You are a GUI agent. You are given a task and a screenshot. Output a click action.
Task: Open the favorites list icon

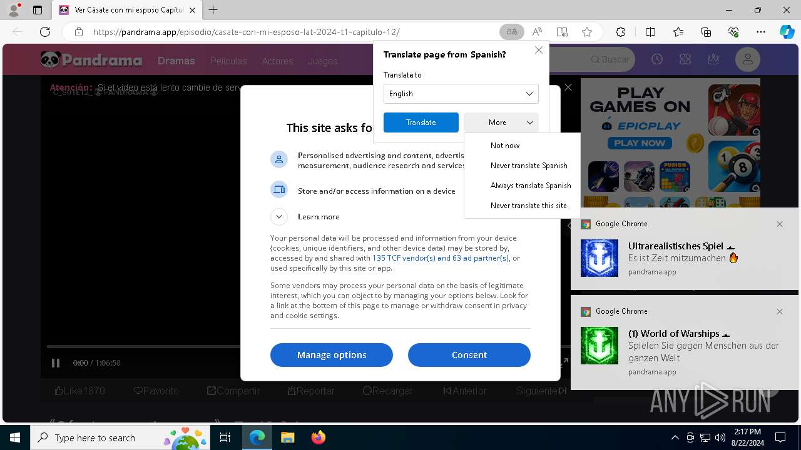click(x=678, y=32)
